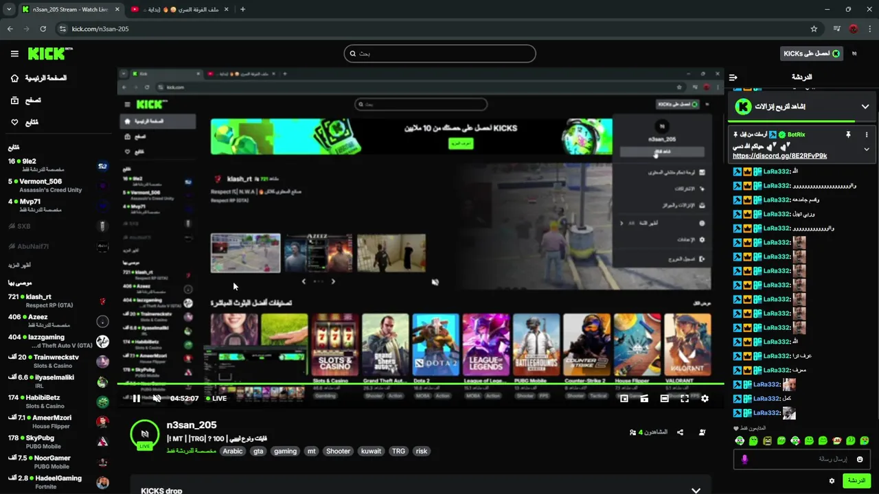Reload the page in the browser
The height and width of the screenshot is (494, 879).
click(x=43, y=29)
